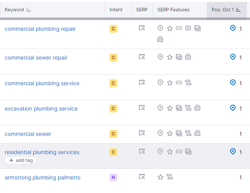Click the SERP column header
Viewport: 250px width, 193px height.
(x=142, y=10)
